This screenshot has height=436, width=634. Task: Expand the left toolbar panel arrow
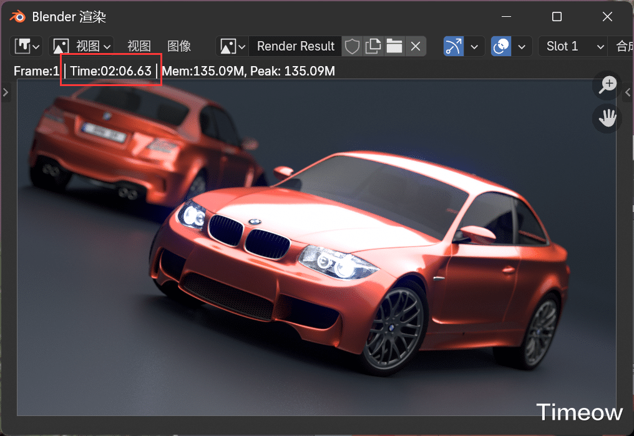6,93
